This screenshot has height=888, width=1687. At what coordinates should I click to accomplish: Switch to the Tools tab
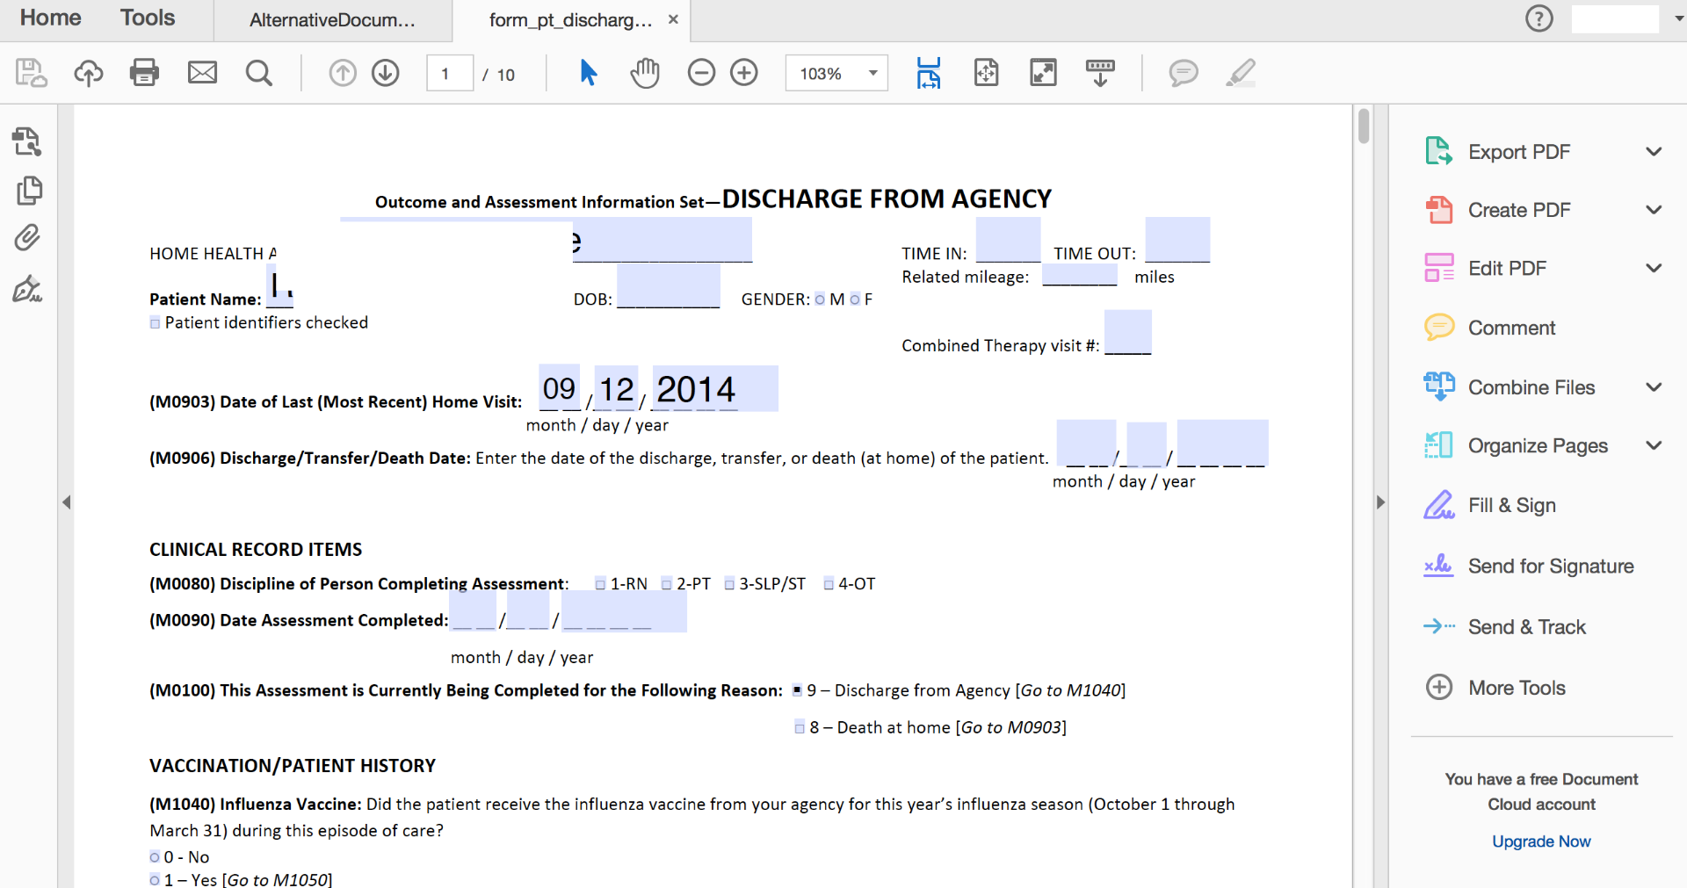tap(148, 18)
